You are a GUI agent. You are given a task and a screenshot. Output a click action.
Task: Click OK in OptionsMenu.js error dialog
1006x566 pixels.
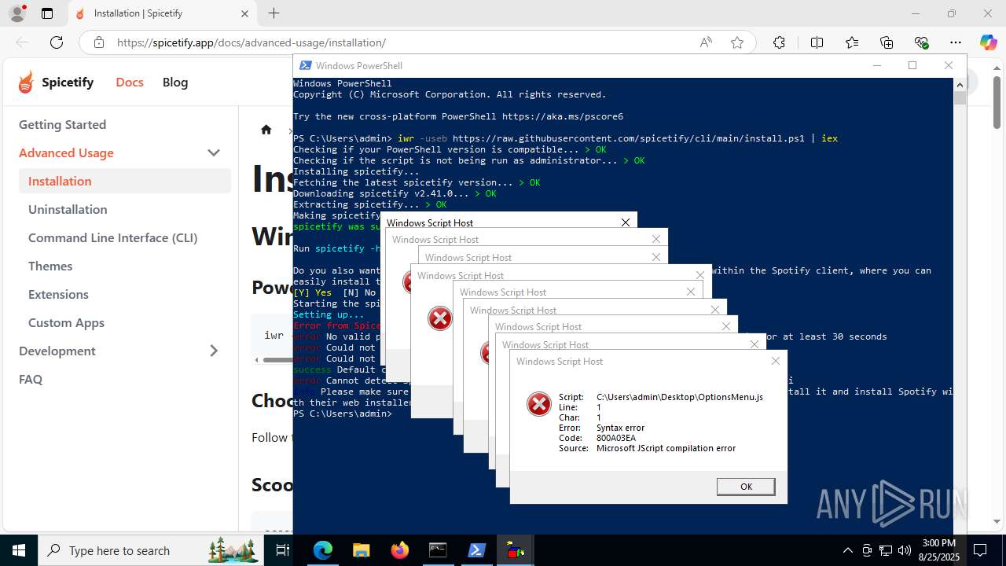pos(746,487)
